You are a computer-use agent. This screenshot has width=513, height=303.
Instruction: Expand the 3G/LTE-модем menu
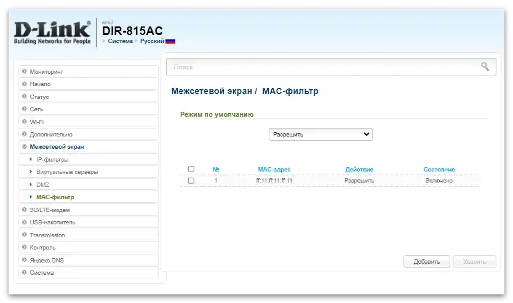[89, 210]
